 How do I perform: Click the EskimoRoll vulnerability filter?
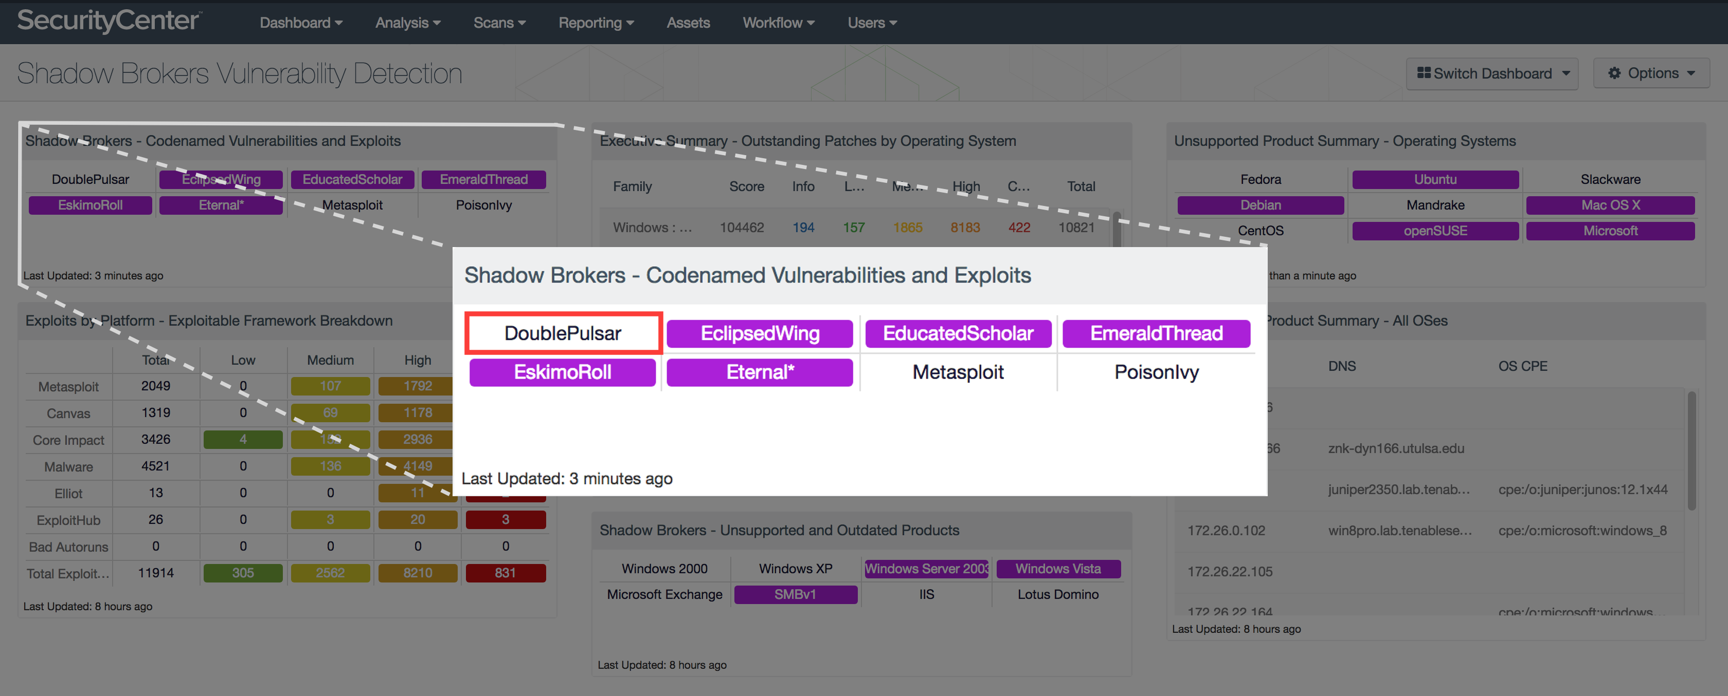coord(563,372)
